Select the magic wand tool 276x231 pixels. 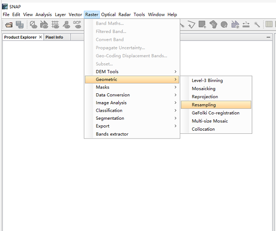coord(257,25)
